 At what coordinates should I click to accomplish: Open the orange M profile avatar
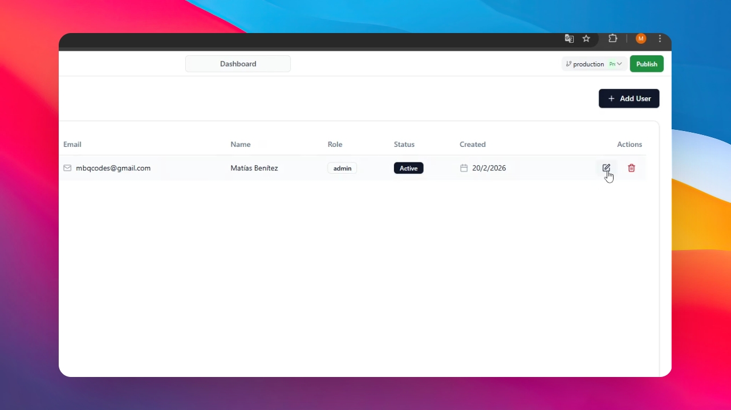[x=641, y=39]
